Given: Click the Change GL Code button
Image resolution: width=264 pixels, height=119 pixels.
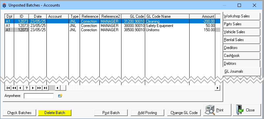Looking at the screenshot, I should point(184,113).
